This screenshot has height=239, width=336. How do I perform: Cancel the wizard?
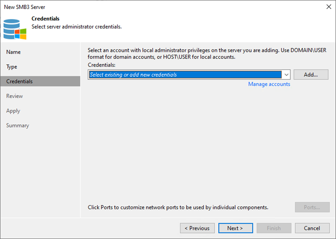pos(312,228)
